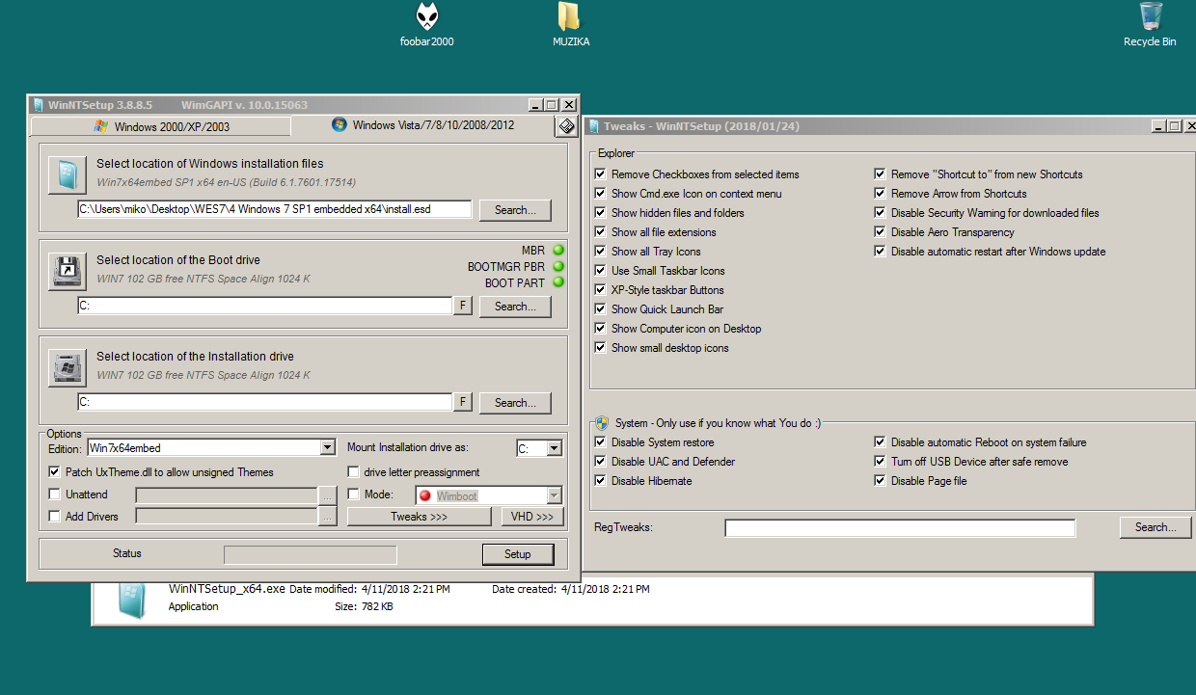This screenshot has height=695, width=1196.
Task: Click red Wimboot indicator icon
Action: click(425, 496)
